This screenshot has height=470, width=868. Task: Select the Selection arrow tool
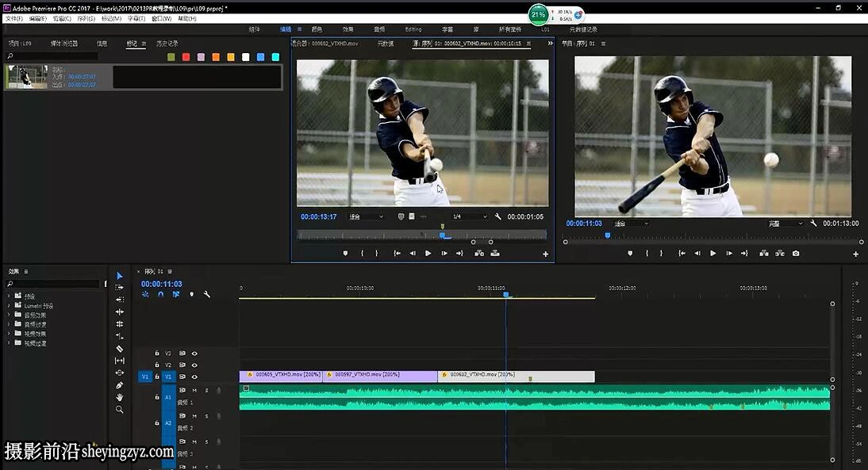coord(120,275)
